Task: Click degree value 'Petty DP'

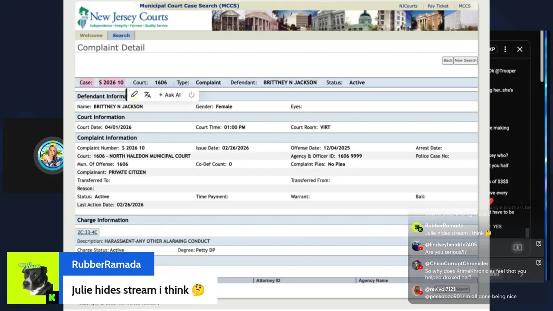Action: (206, 250)
